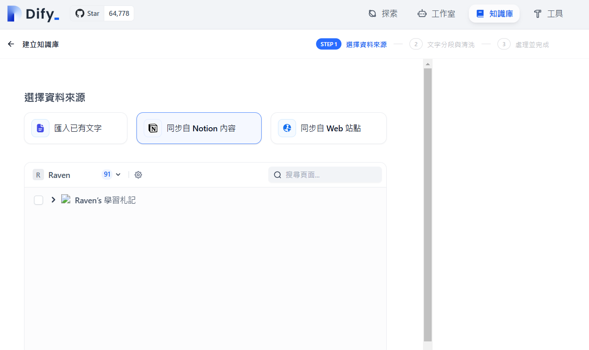The width and height of the screenshot is (589, 350).
Task: Open Notion settings gear icon
Action: click(138, 175)
